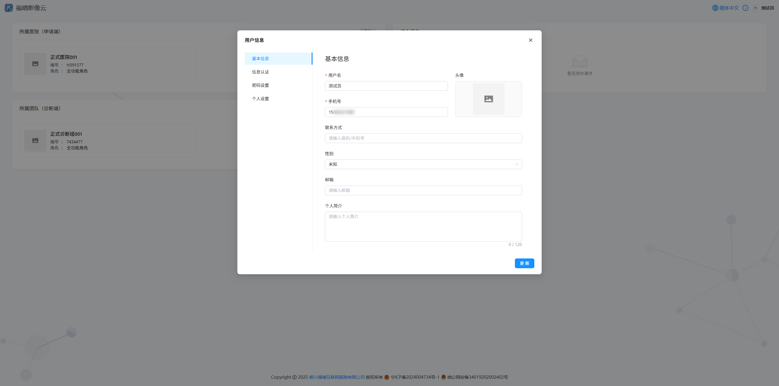Open the 性别 dropdown

[423, 164]
